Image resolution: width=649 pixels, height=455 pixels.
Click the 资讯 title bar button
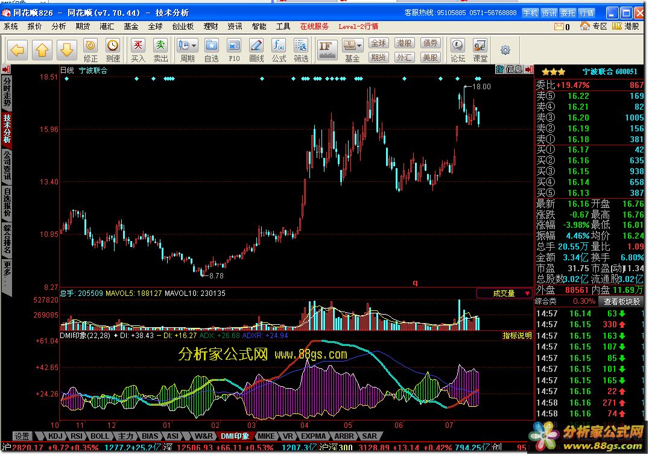coord(549,13)
